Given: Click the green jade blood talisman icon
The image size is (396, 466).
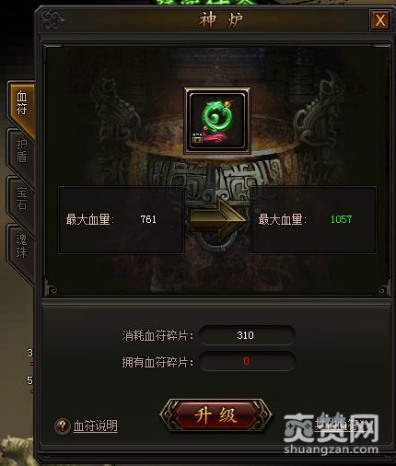Looking at the screenshot, I should click(217, 121).
